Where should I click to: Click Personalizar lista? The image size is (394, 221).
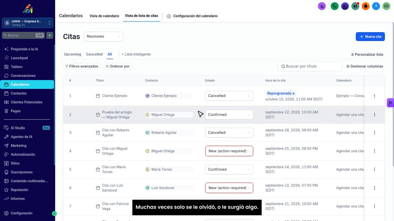tap(367, 54)
